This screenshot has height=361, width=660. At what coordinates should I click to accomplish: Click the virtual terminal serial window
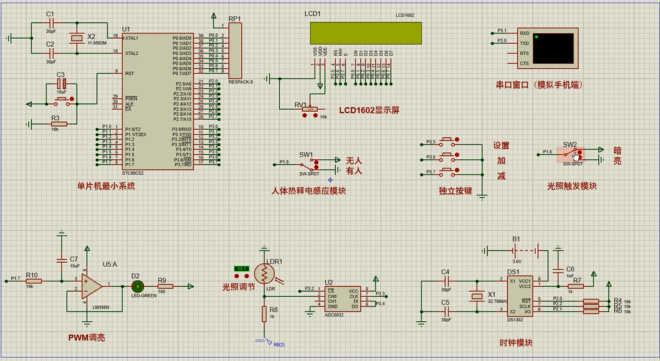[x=553, y=49]
